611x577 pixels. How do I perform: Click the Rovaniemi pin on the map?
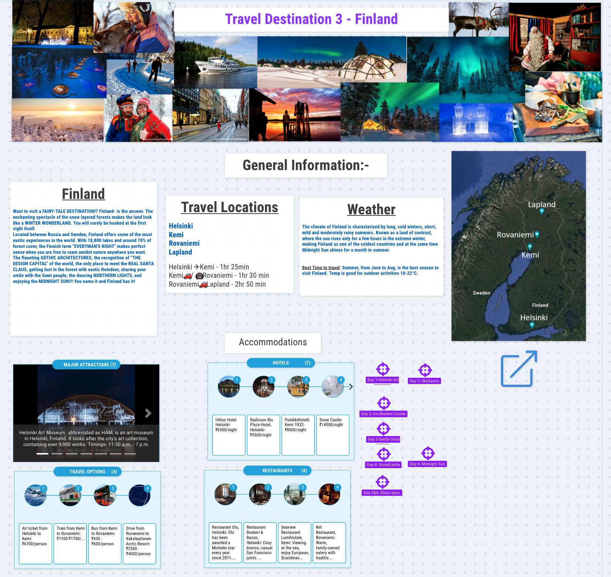tap(537, 234)
